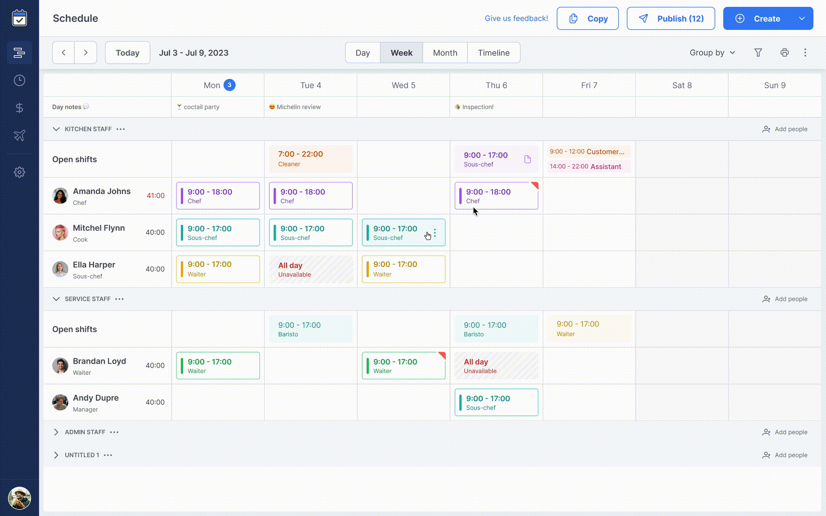The width and height of the screenshot is (826, 516).
Task: Click Add people next to SERVICE STAFF
Action: coord(785,298)
